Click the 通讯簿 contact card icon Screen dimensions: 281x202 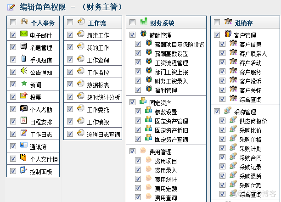(24, 145)
